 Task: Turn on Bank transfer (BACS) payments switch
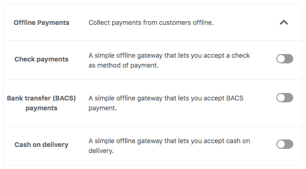pyautogui.click(x=285, y=98)
